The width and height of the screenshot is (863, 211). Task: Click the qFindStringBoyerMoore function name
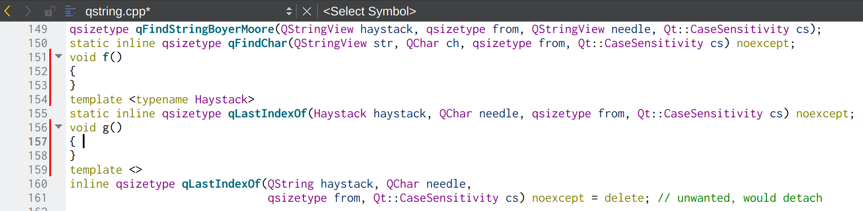(x=205, y=29)
